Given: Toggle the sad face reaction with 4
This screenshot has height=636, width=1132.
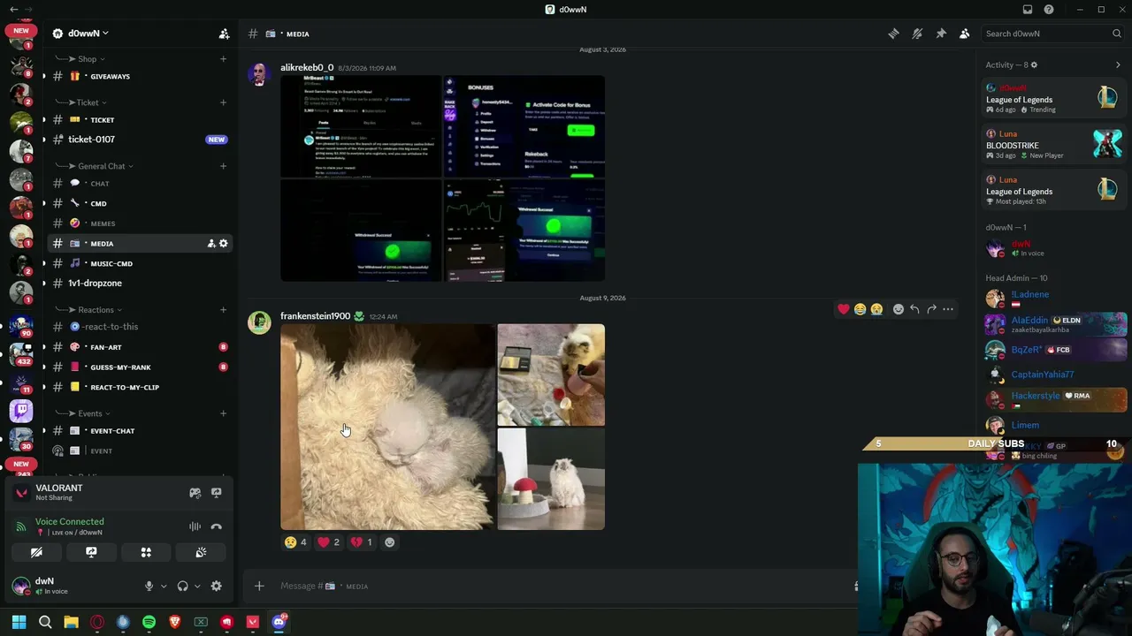Looking at the screenshot, I should (x=295, y=542).
